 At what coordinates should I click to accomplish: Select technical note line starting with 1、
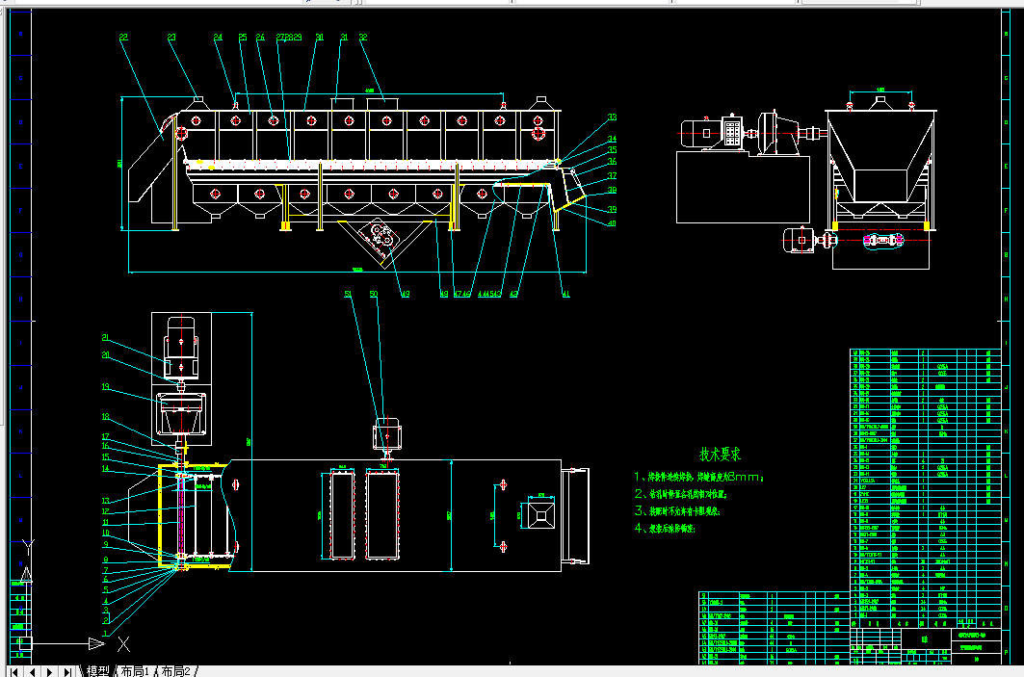click(x=698, y=478)
